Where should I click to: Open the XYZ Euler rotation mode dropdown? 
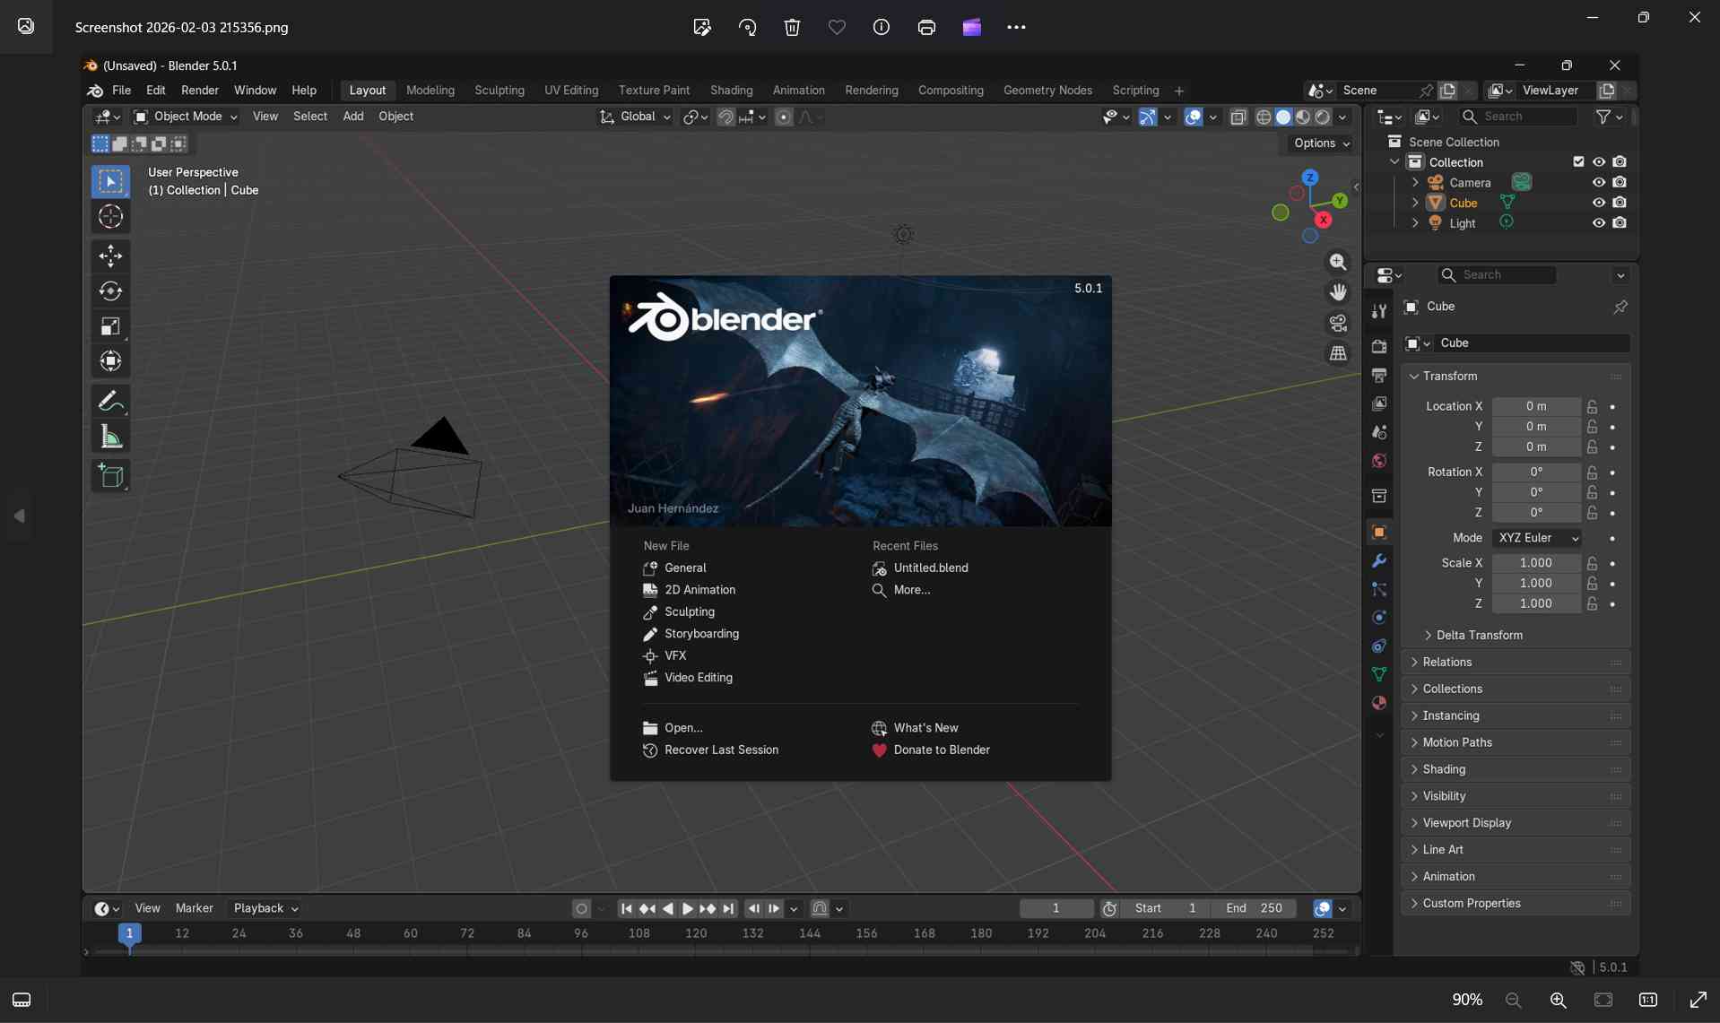(1537, 538)
